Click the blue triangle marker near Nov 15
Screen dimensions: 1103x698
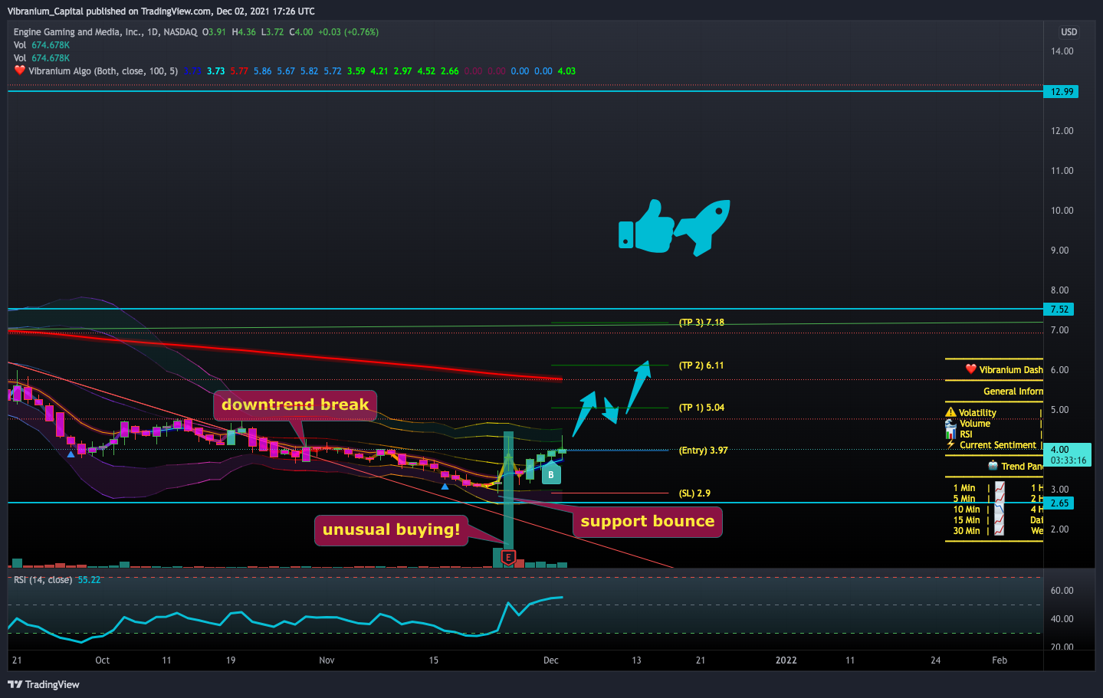pos(445,486)
